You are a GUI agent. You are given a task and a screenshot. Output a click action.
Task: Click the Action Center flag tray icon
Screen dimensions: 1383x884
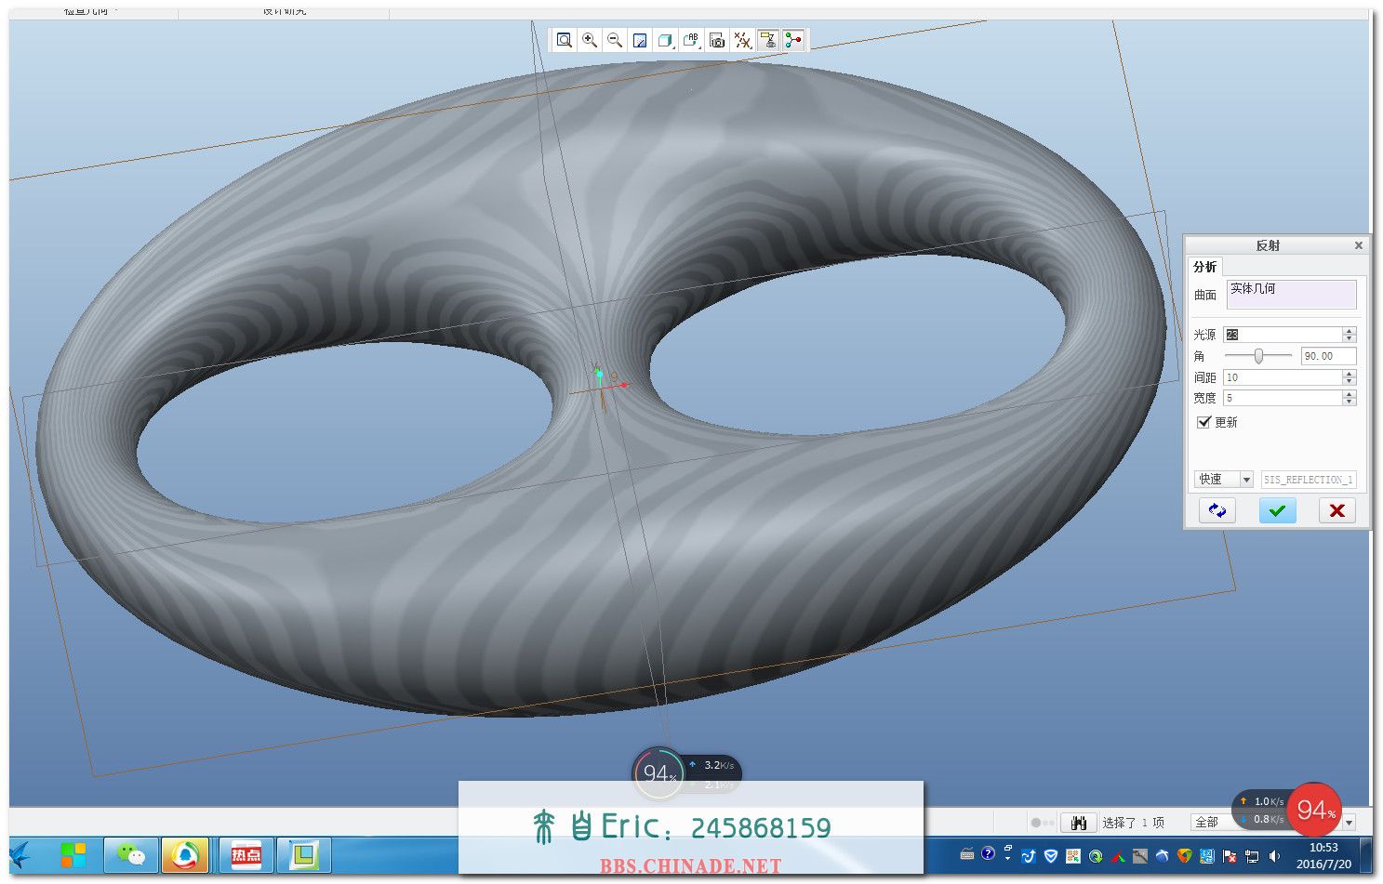point(1230,856)
